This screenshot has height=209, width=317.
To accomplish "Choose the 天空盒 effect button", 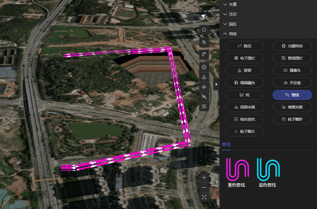I will [292, 83].
